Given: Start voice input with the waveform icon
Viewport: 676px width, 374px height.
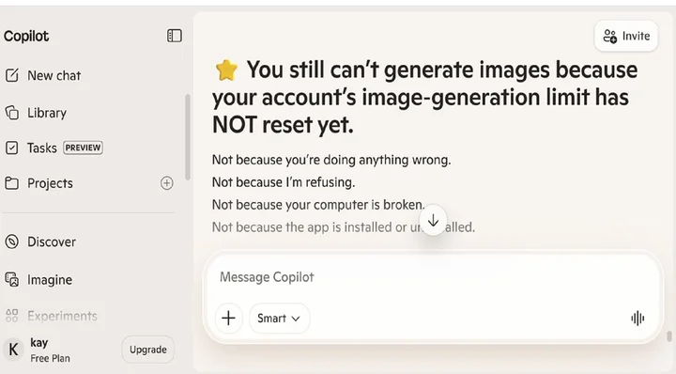Looking at the screenshot, I should tap(638, 319).
